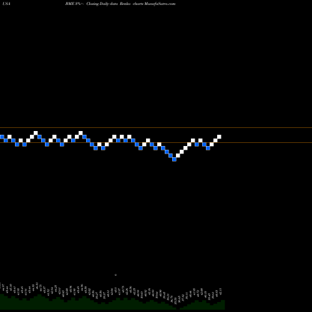The image size is (312, 312).
Task: Click the small circle marker above the price labels
Action: (x=115, y=275)
